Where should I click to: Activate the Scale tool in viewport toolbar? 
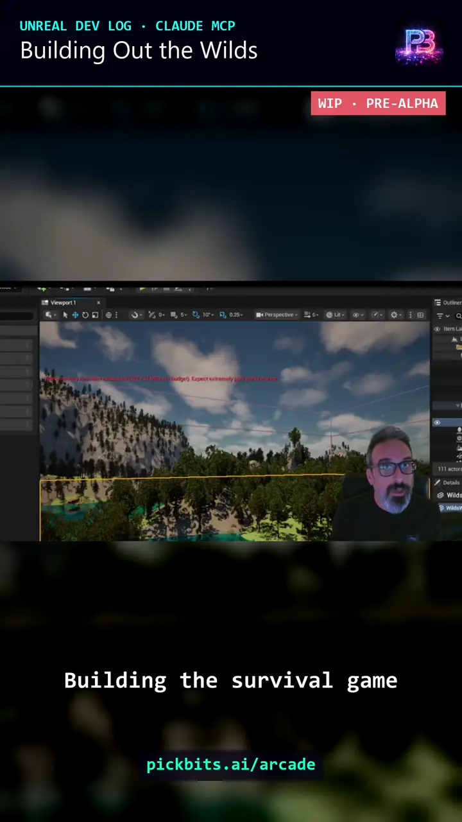(x=95, y=315)
